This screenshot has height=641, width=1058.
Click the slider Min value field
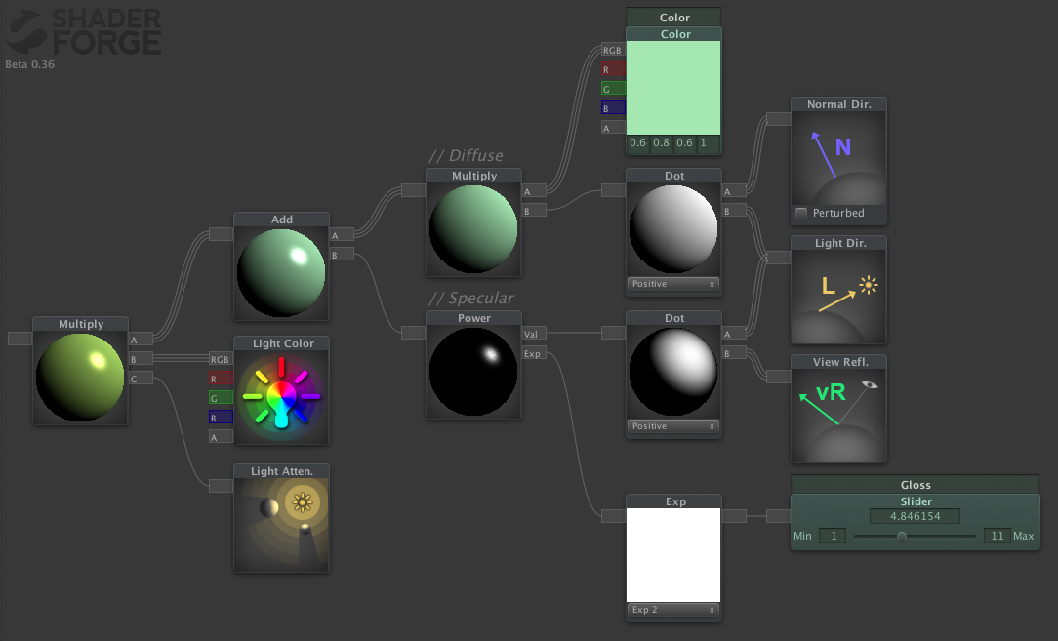[833, 536]
